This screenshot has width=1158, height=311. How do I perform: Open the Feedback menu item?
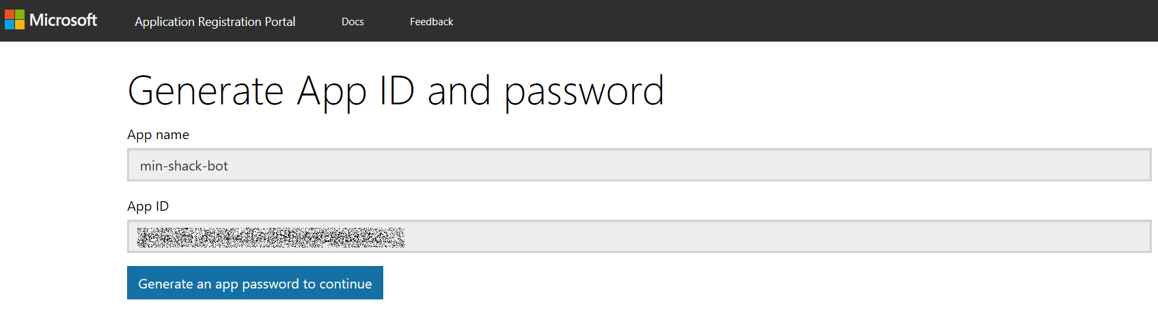click(431, 22)
